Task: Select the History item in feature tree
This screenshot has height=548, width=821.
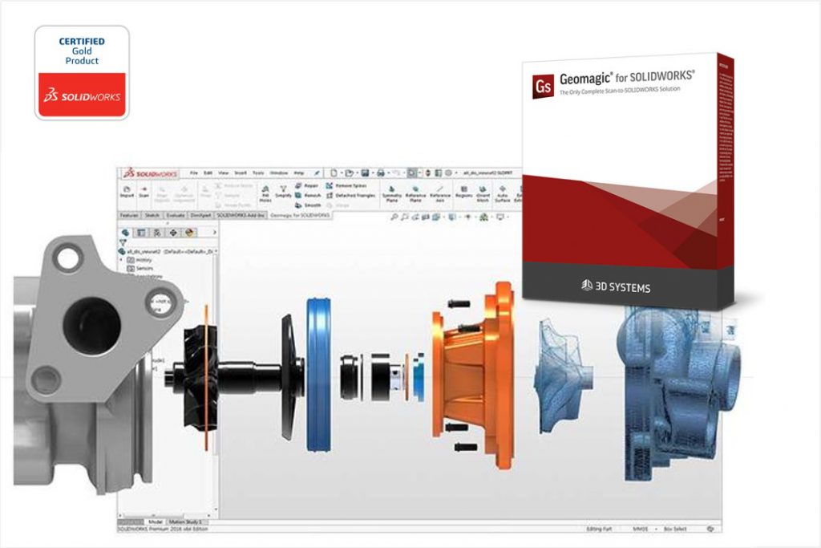Action: point(140,260)
